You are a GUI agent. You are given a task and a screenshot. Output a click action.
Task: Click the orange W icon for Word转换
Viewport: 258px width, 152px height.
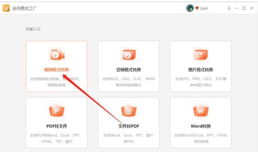point(200,111)
